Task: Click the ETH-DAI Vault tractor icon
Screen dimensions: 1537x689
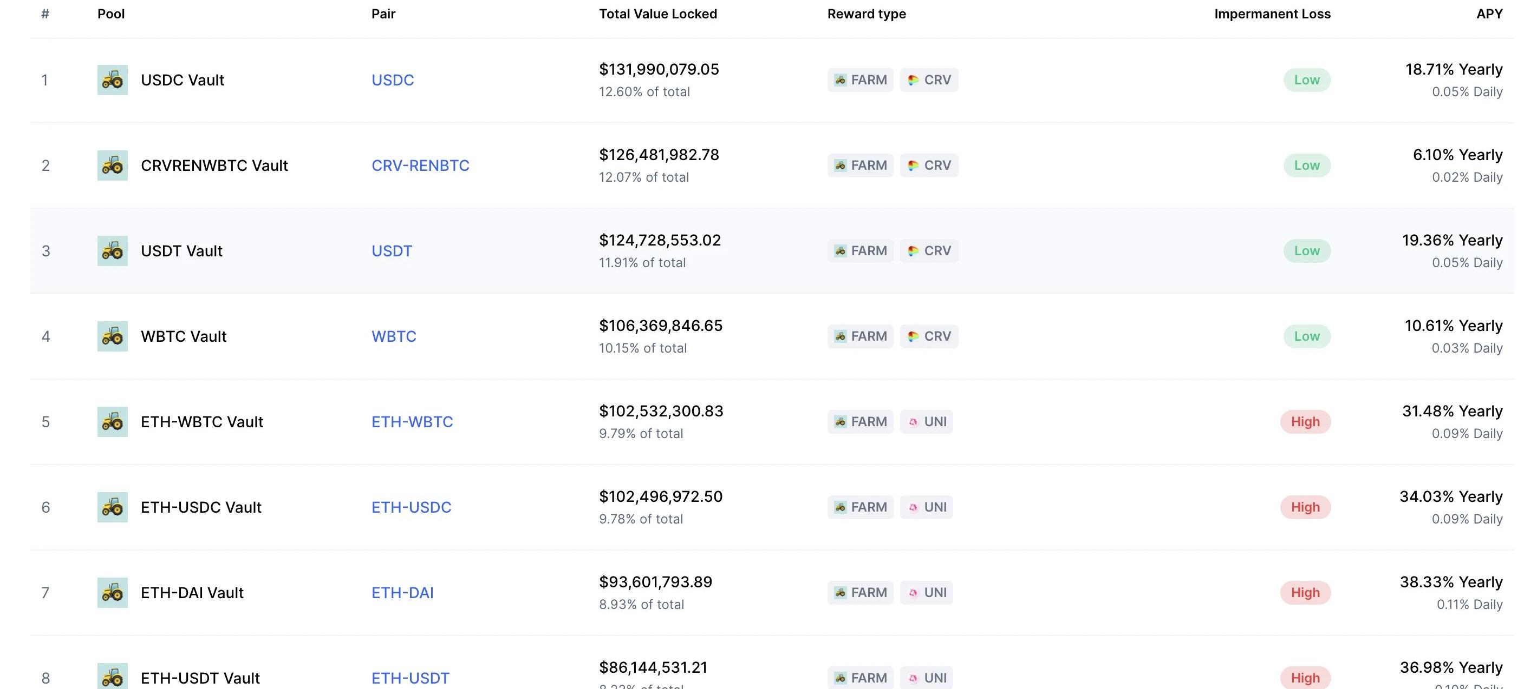Action: pyautogui.click(x=112, y=592)
